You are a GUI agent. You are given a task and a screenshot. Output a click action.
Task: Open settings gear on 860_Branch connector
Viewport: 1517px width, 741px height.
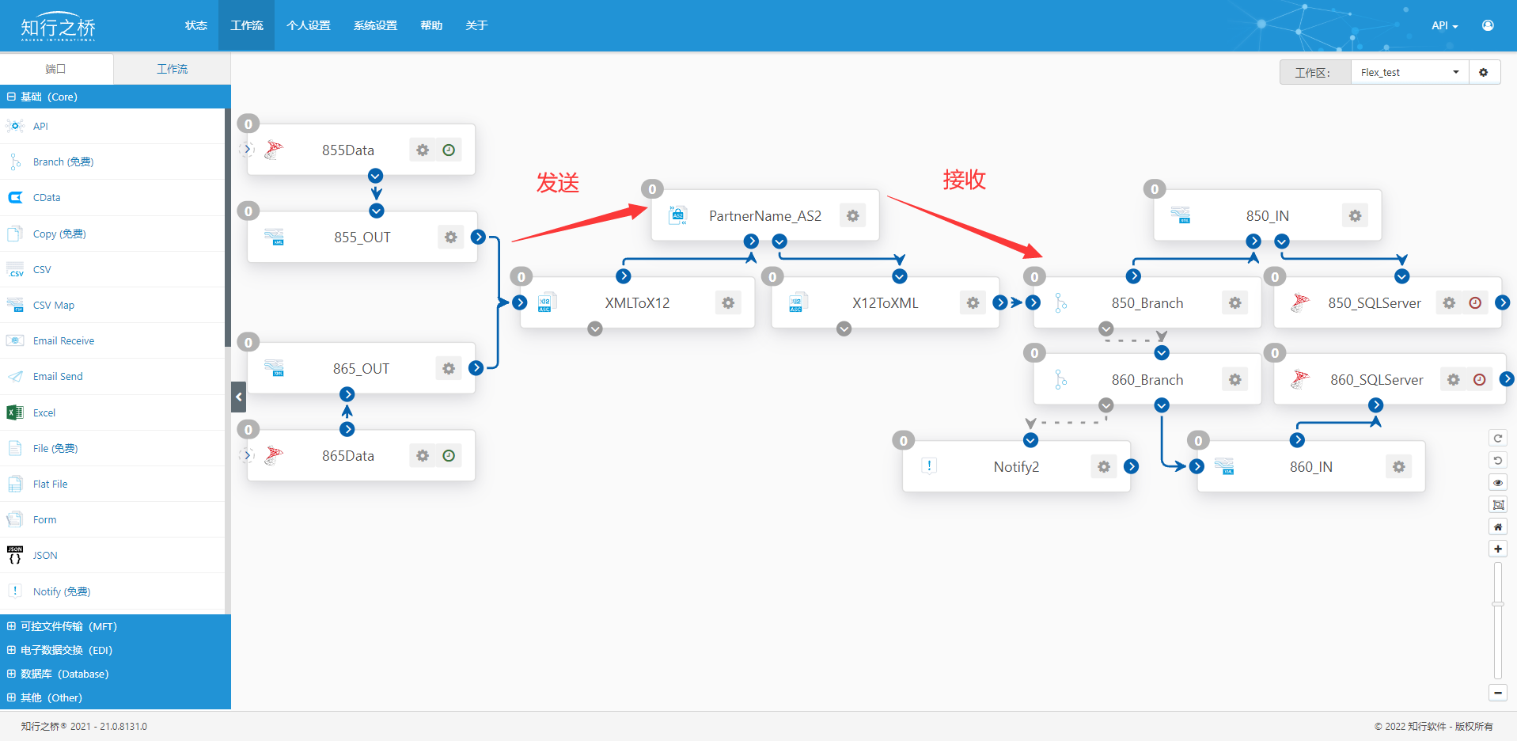pos(1234,379)
